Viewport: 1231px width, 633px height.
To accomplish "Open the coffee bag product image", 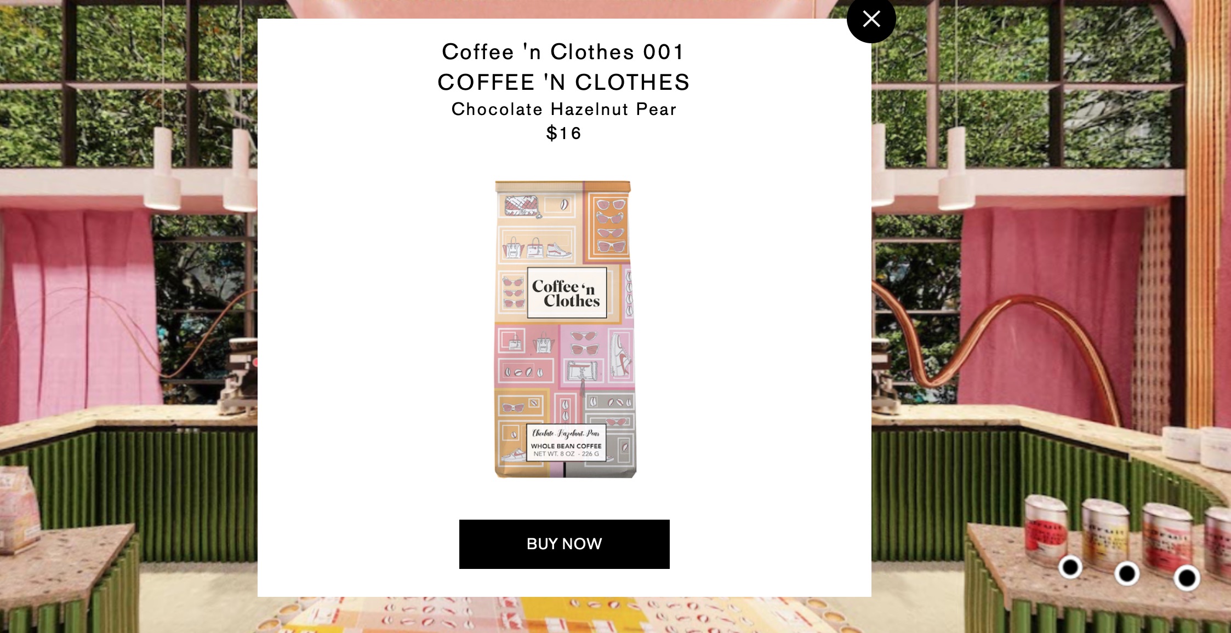I will coord(565,330).
